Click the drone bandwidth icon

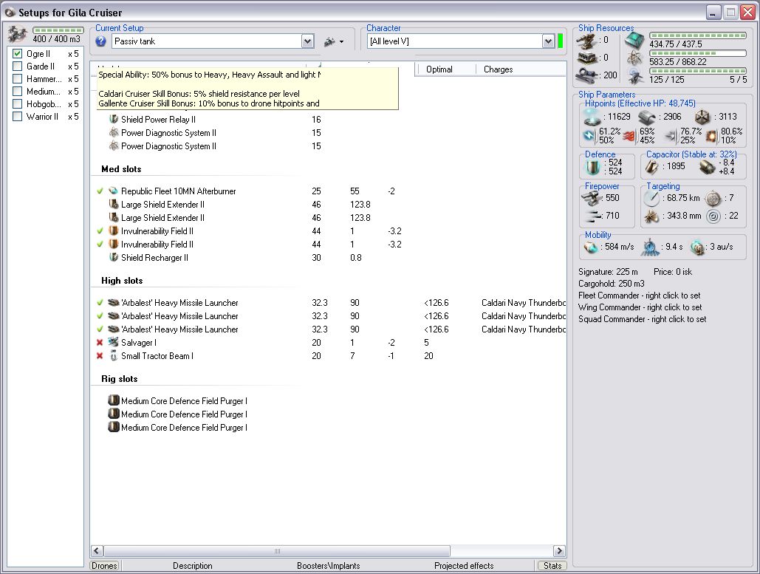[635, 76]
